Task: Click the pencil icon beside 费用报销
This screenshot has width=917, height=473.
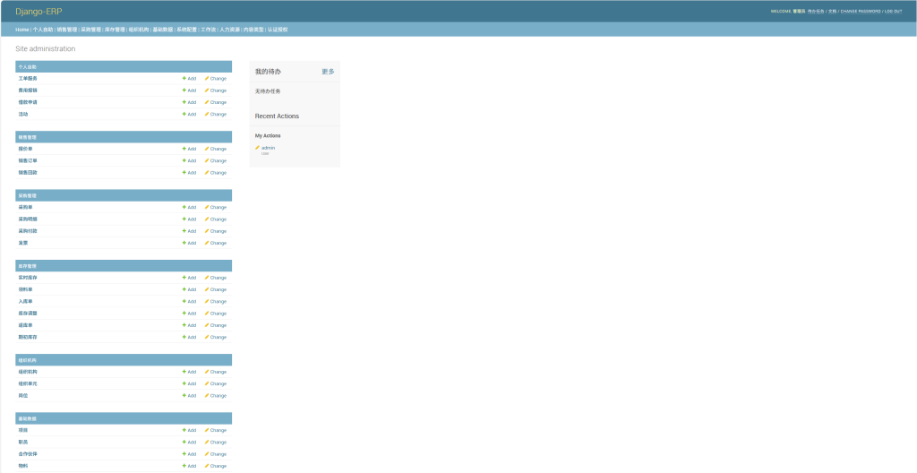Action: (x=207, y=90)
